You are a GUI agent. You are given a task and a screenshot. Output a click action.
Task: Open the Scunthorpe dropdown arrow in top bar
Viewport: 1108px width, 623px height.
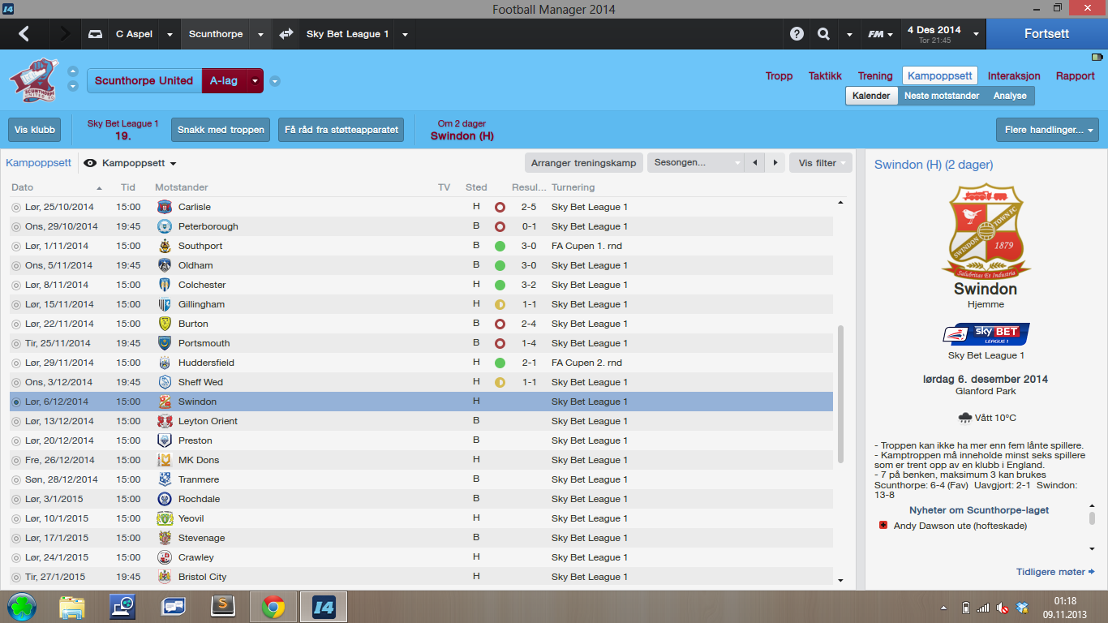260,35
